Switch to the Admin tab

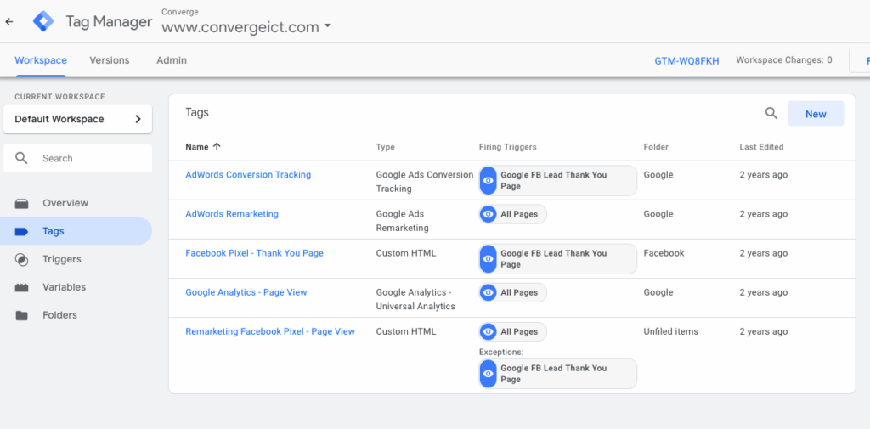click(x=172, y=60)
